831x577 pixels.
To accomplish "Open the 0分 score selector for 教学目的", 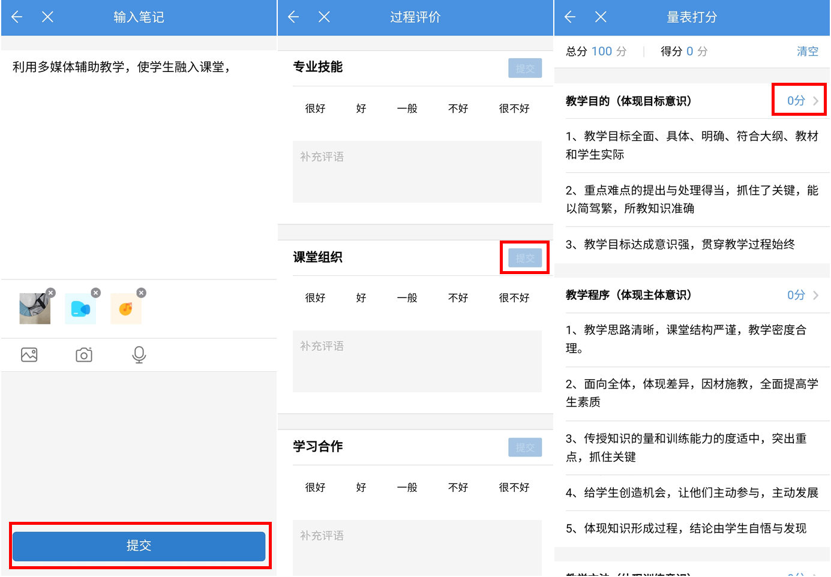I will (x=796, y=101).
